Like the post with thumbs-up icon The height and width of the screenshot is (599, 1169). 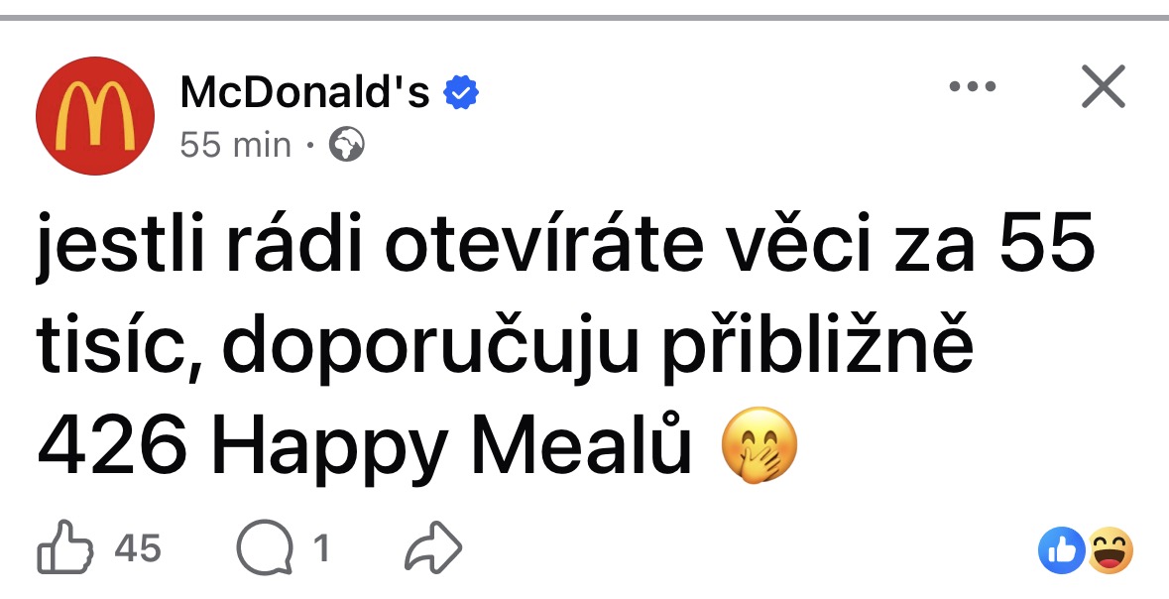[64, 547]
